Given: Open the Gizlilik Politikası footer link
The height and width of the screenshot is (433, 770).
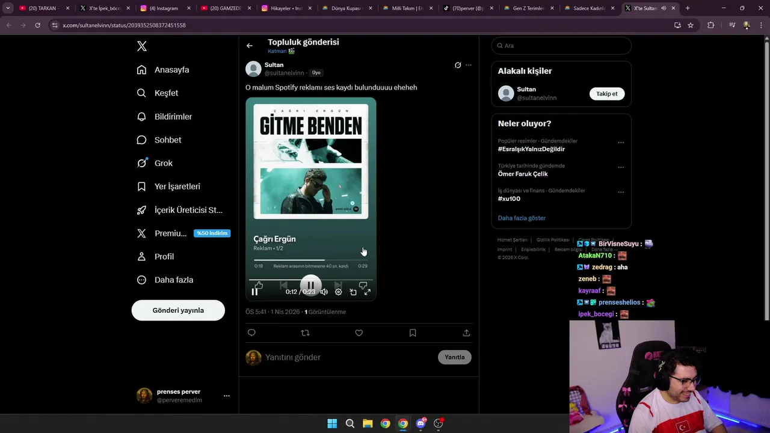Looking at the screenshot, I should click(x=553, y=240).
